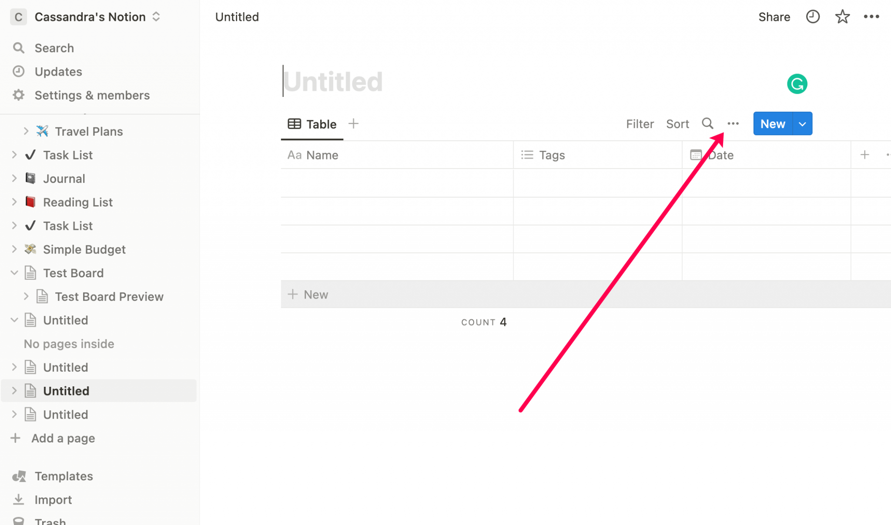Click the Untitled page title field
891x525 pixels.
332,81
